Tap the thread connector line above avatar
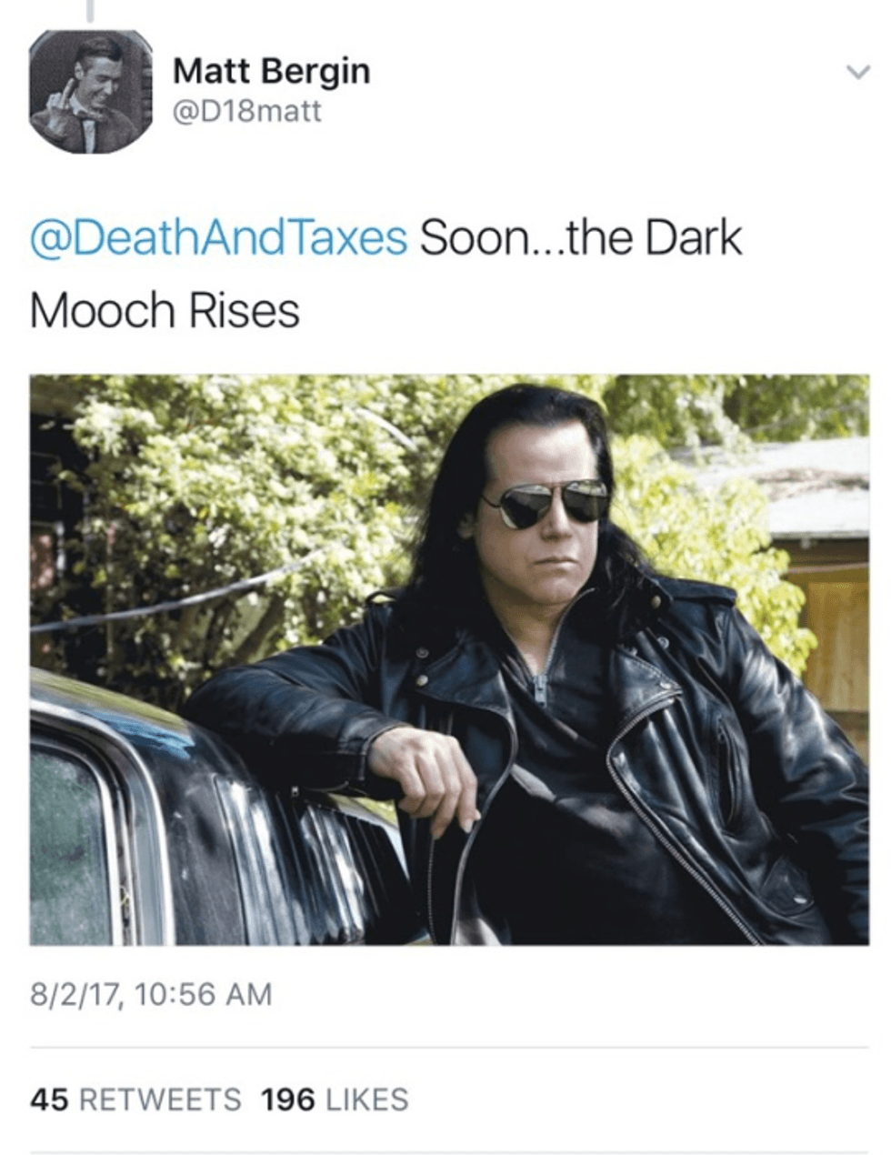Image resolution: width=891 pixels, height=1155 pixels. pyautogui.click(x=90, y=10)
